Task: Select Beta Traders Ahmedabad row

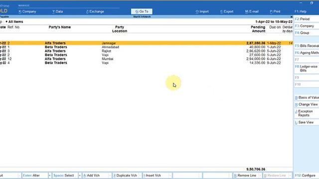Action: pyautogui.click(x=146, y=47)
